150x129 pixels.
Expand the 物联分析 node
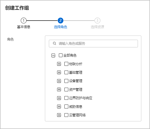pyautogui.click(x=59, y=64)
